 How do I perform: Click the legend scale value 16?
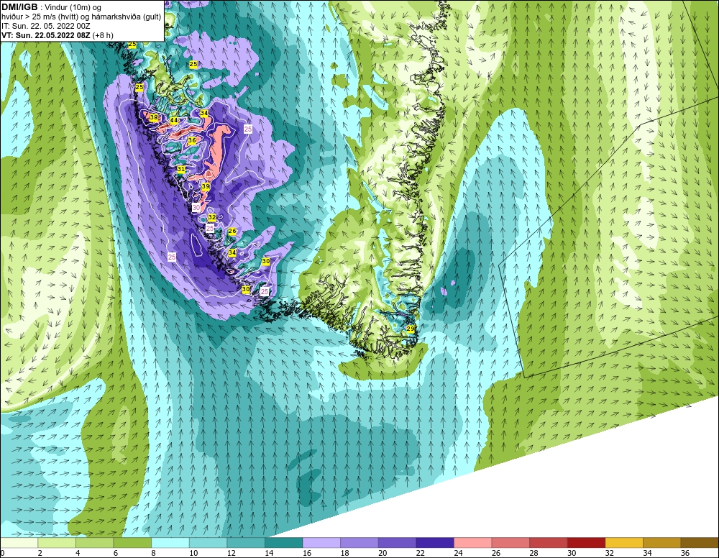tap(307, 553)
